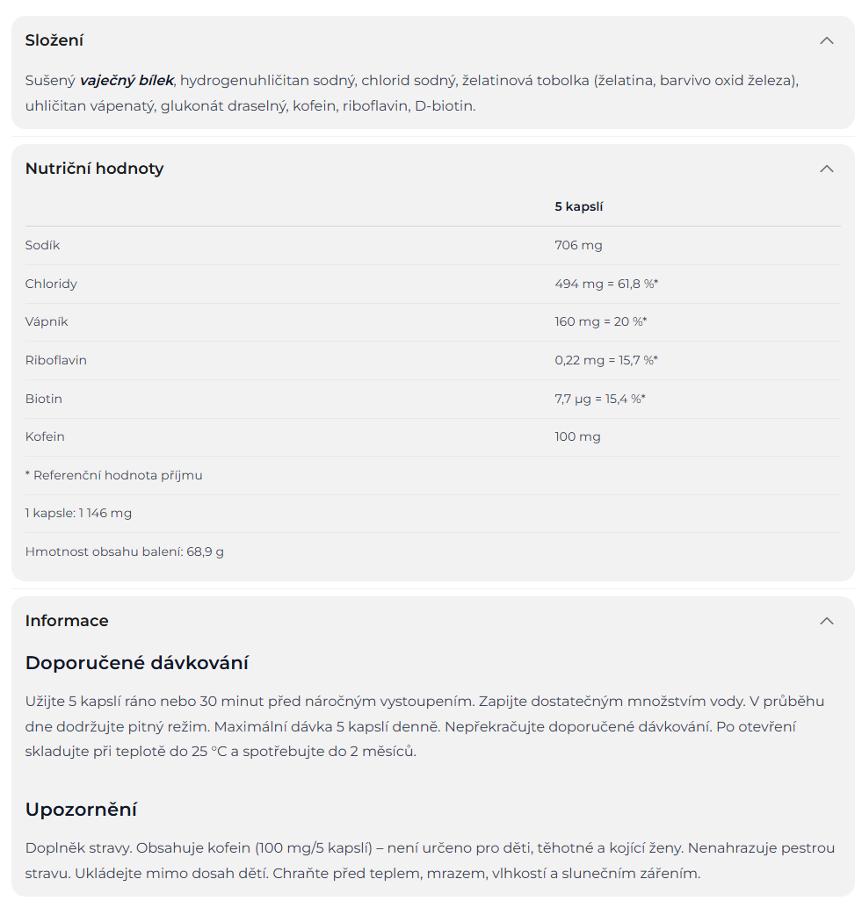Click the Kofein row label
Viewport: 862px width, 908px height.
tap(45, 436)
